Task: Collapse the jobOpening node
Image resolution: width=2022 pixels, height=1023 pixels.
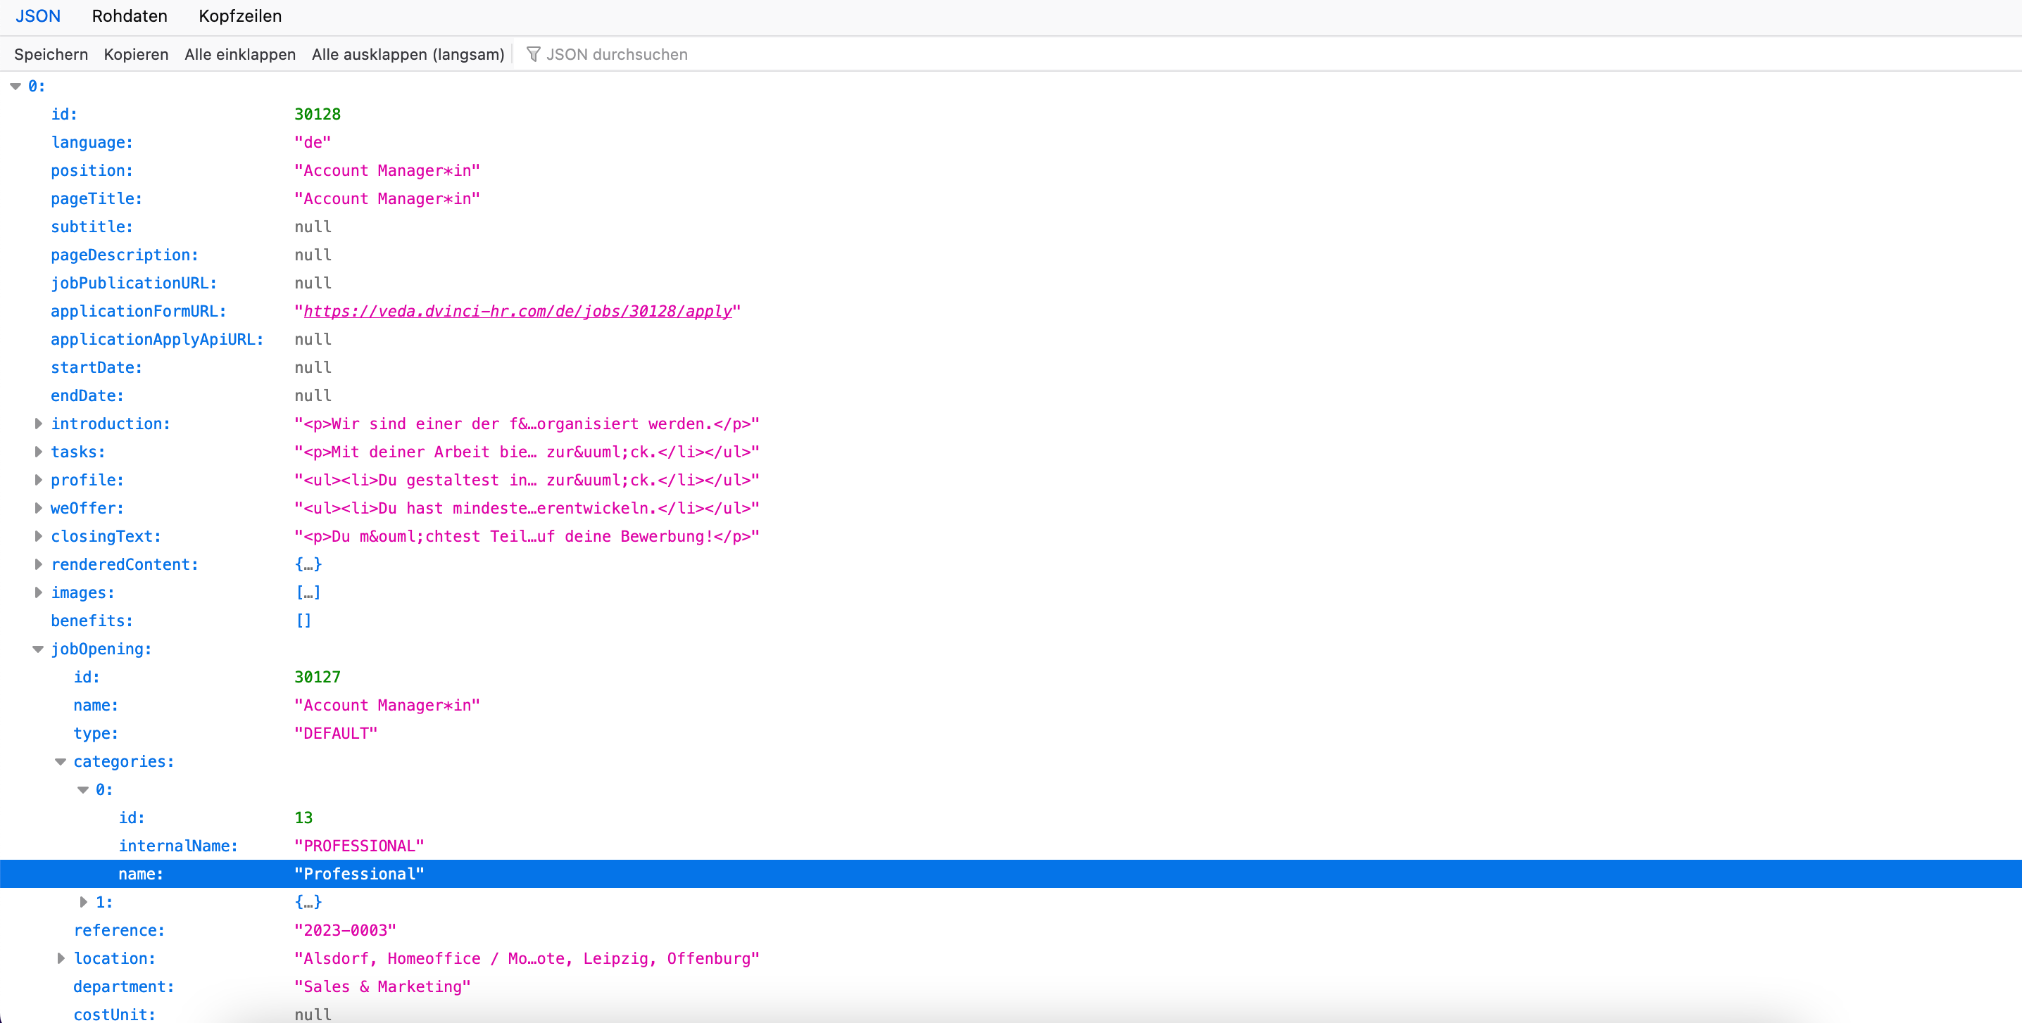Action: click(38, 649)
